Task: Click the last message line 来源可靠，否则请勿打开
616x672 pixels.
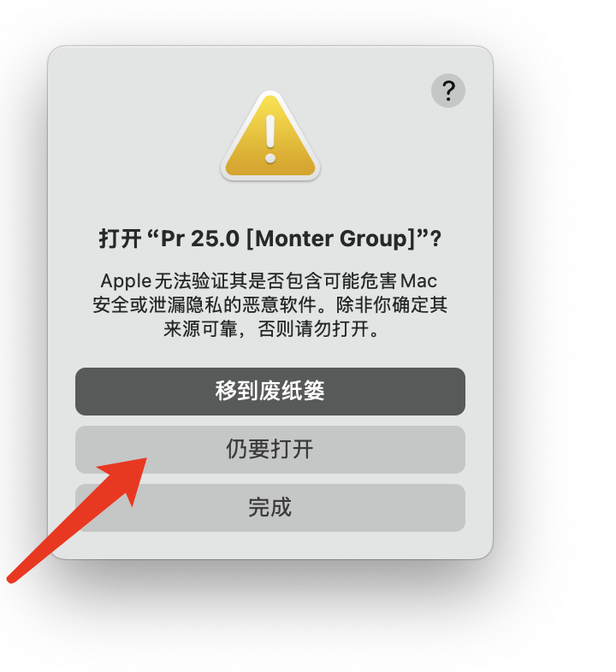Action: point(271,329)
